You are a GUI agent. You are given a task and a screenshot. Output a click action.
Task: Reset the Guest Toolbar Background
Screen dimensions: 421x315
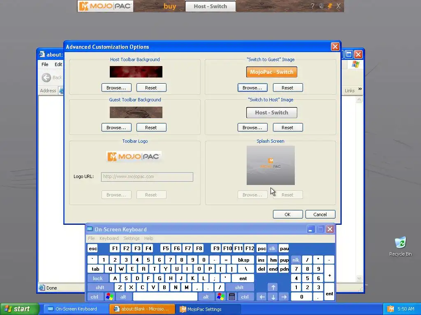pos(151,128)
